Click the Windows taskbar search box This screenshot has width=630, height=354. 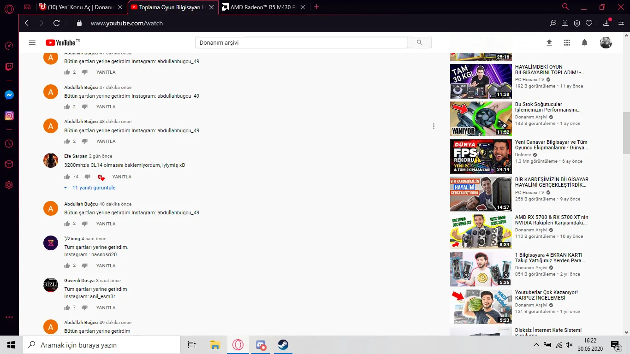101,345
